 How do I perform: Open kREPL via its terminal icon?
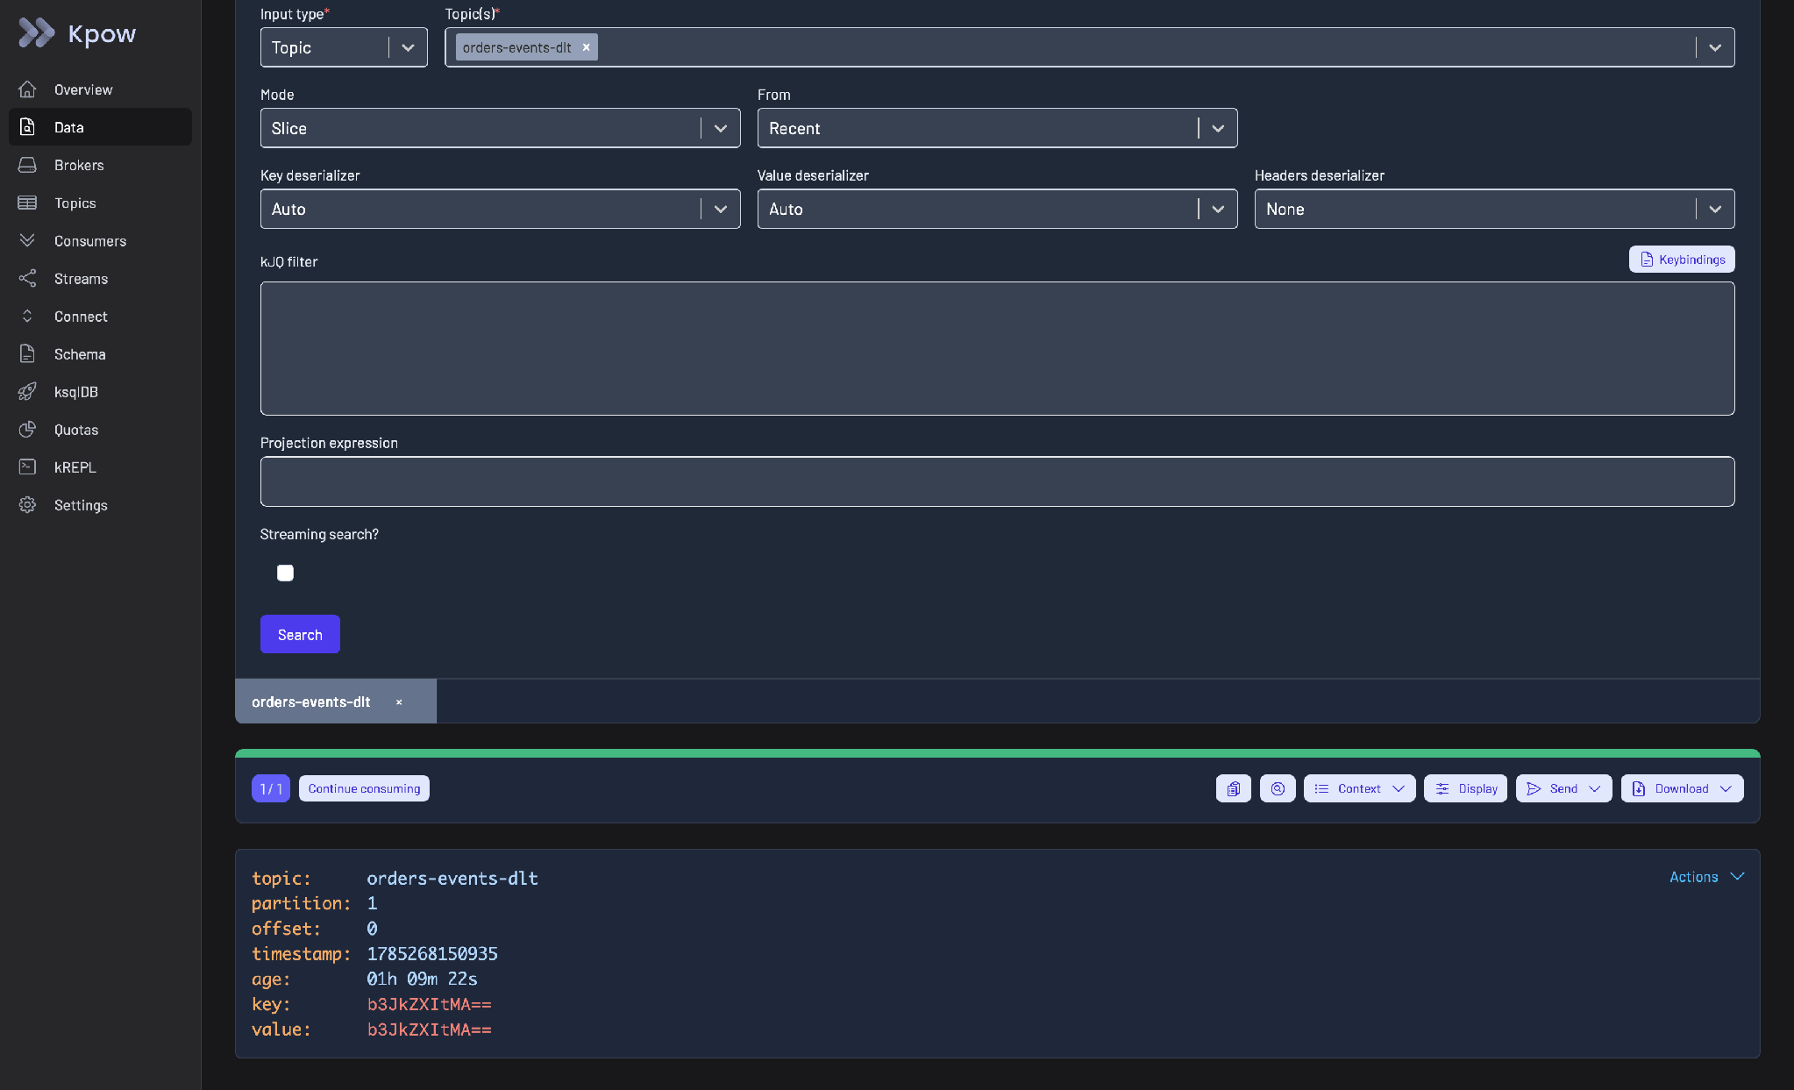(x=27, y=467)
